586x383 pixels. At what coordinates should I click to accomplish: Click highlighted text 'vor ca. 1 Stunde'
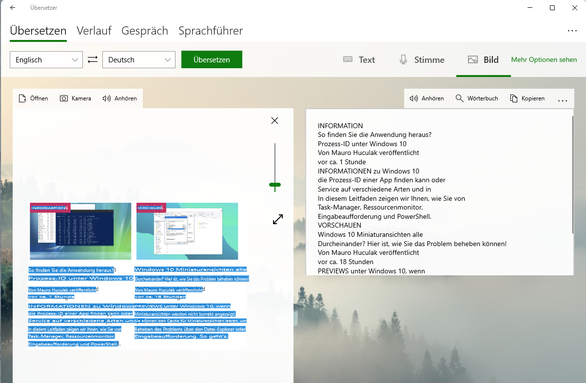51,296
